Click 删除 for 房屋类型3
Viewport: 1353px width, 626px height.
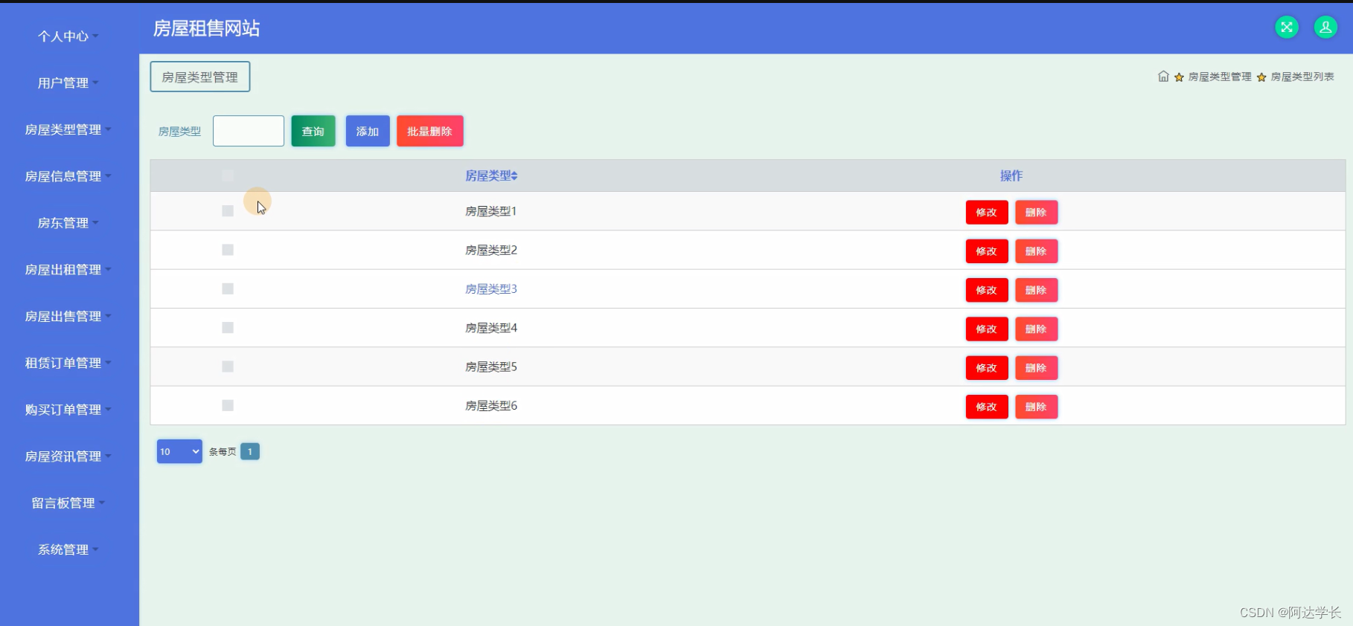pyautogui.click(x=1036, y=290)
